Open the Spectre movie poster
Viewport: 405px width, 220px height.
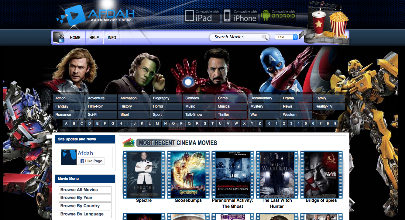[x=144, y=175]
